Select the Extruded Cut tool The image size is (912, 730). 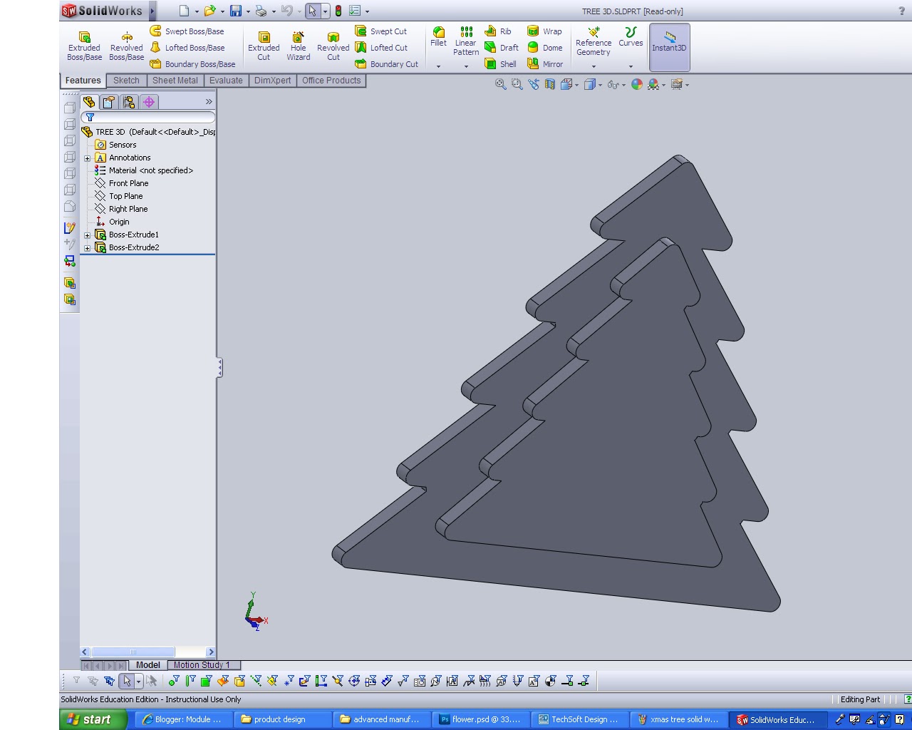[x=264, y=46]
